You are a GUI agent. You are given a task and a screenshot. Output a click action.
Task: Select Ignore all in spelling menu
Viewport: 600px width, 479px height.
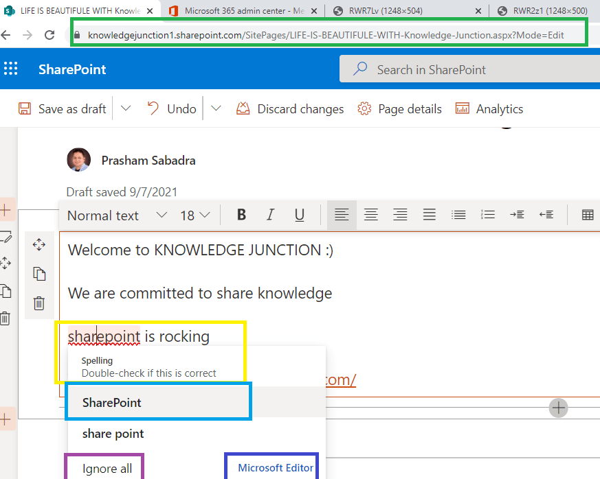click(x=107, y=469)
